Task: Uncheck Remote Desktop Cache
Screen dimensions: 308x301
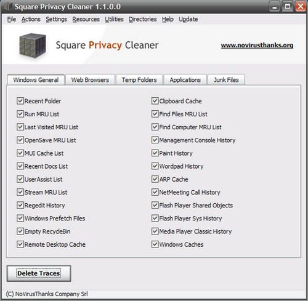Action: (x=20, y=244)
